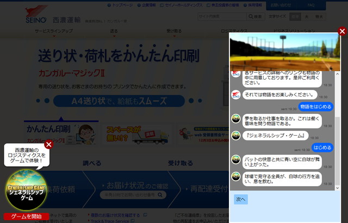Click the site search input field
The height and width of the screenshot is (223, 348).
(222, 16)
